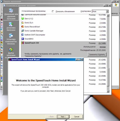The width and height of the screenshot is (120, 121).
Task: Select the Sonic RecordNow! entry
Action: tap(64, 27)
